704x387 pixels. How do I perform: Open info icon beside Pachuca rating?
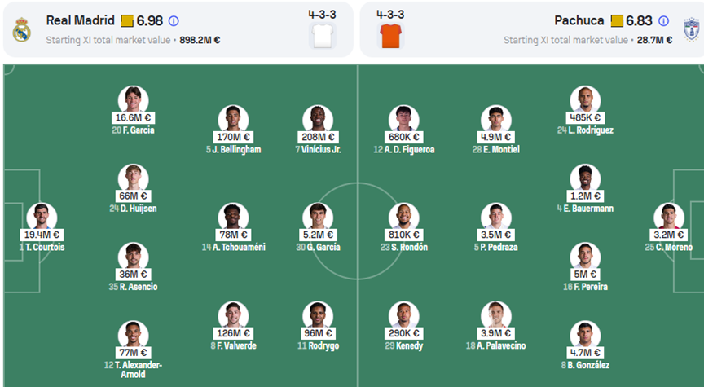[663, 20]
